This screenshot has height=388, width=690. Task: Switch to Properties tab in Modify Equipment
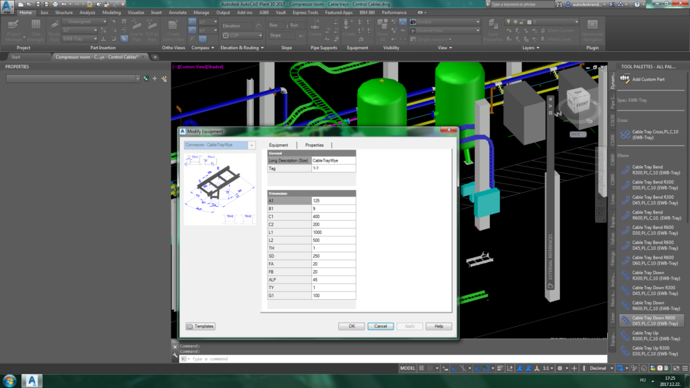[314, 145]
